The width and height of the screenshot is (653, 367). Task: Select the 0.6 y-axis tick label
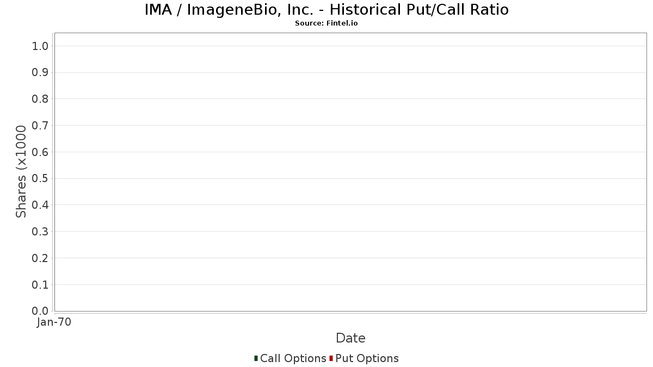click(x=40, y=152)
